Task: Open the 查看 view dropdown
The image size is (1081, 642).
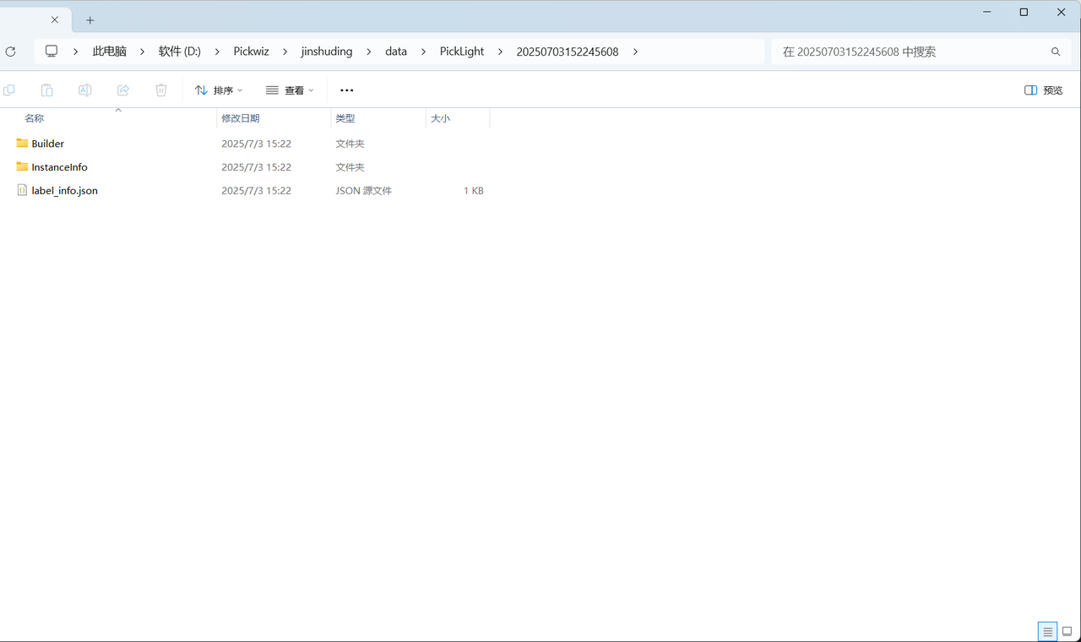Action: (290, 90)
